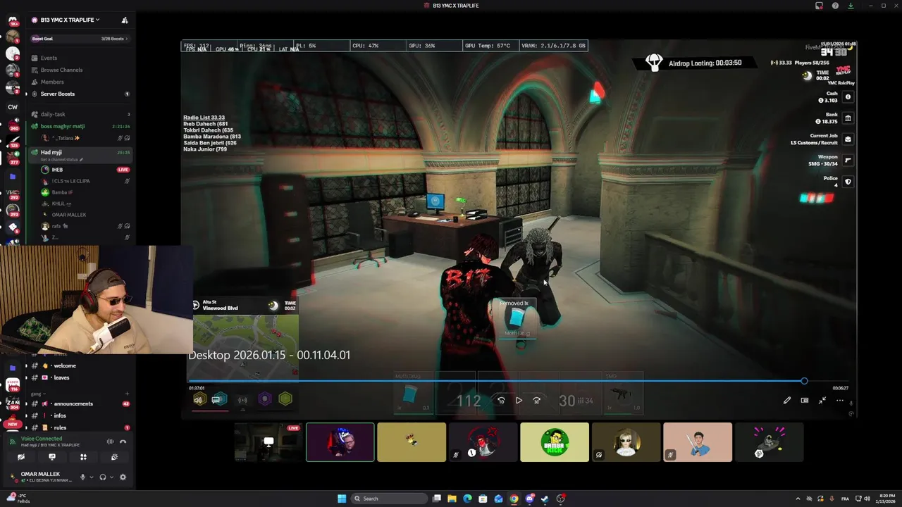Skip back ten seconds in clip
Screen dimensions: 902x507
click(501, 400)
